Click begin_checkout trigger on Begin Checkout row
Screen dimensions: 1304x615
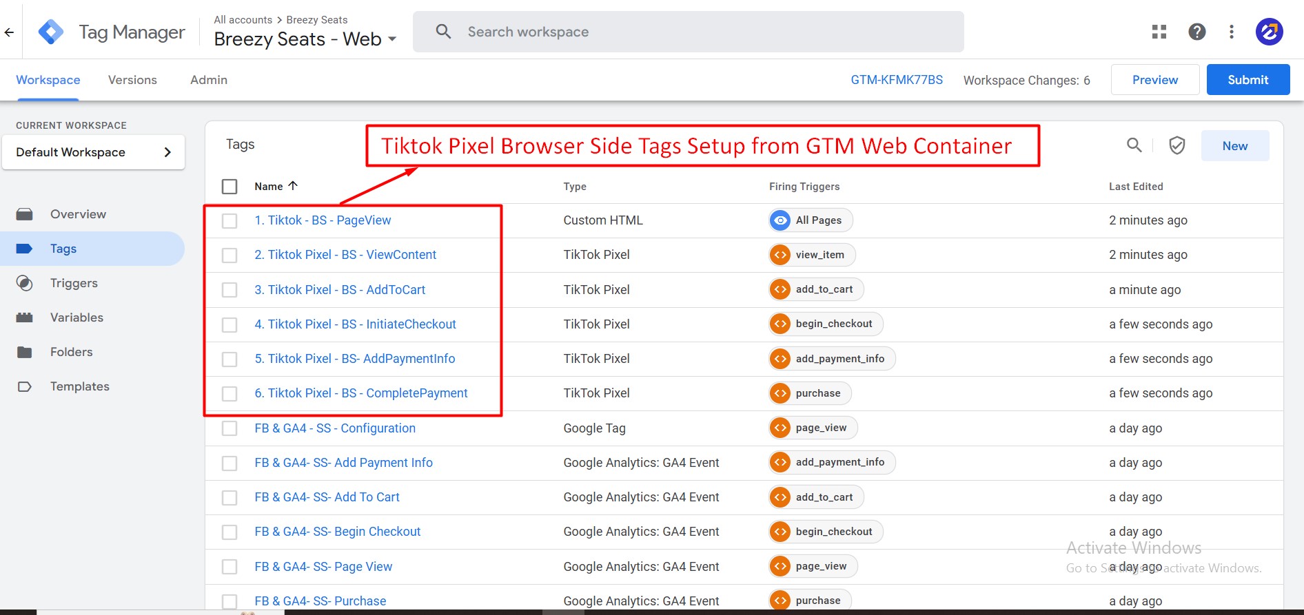pyautogui.click(x=826, y=532)
